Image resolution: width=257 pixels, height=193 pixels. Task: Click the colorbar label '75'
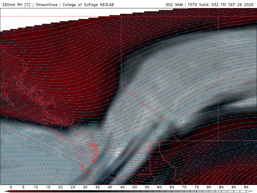click(197, 187)
